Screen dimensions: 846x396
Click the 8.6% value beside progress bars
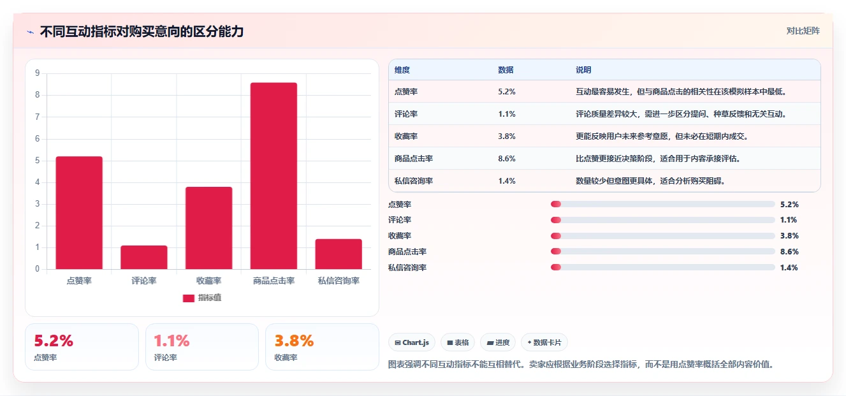pos(789,252)
